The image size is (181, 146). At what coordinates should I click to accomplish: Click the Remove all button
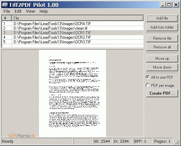pos(162,47)
